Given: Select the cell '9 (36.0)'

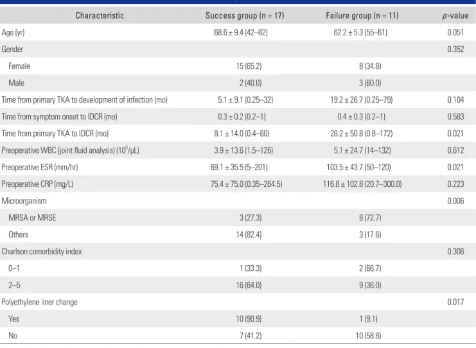Looking at the screenshot, I should pos(370,285).
